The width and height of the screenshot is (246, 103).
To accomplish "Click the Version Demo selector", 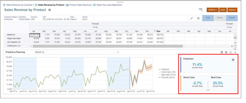I will point(85,18).
